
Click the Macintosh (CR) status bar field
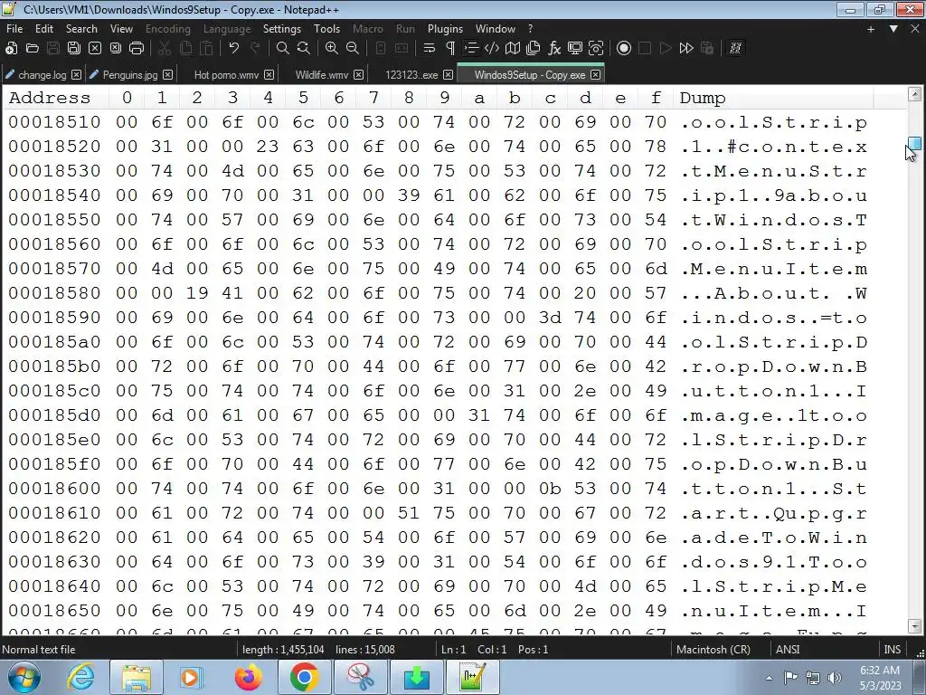coord(713,650)
